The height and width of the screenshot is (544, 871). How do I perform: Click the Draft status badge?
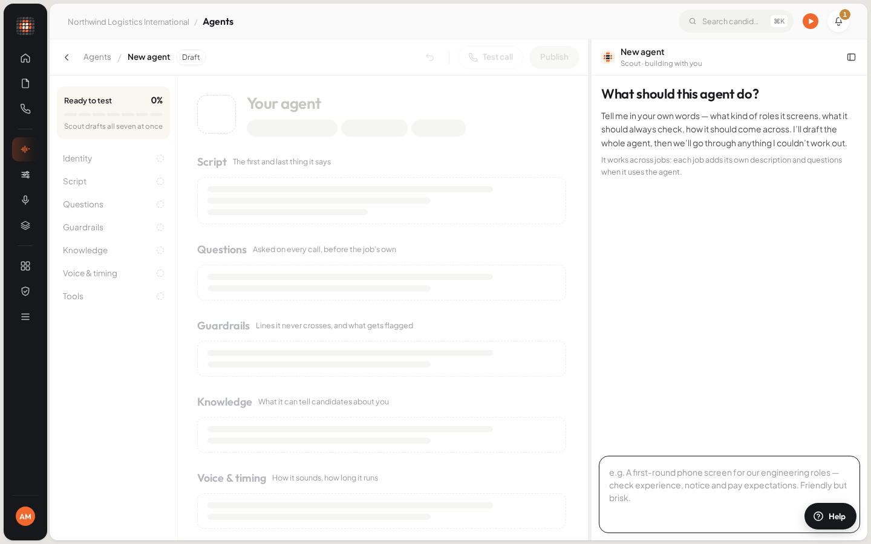click(x=191, y=57)
